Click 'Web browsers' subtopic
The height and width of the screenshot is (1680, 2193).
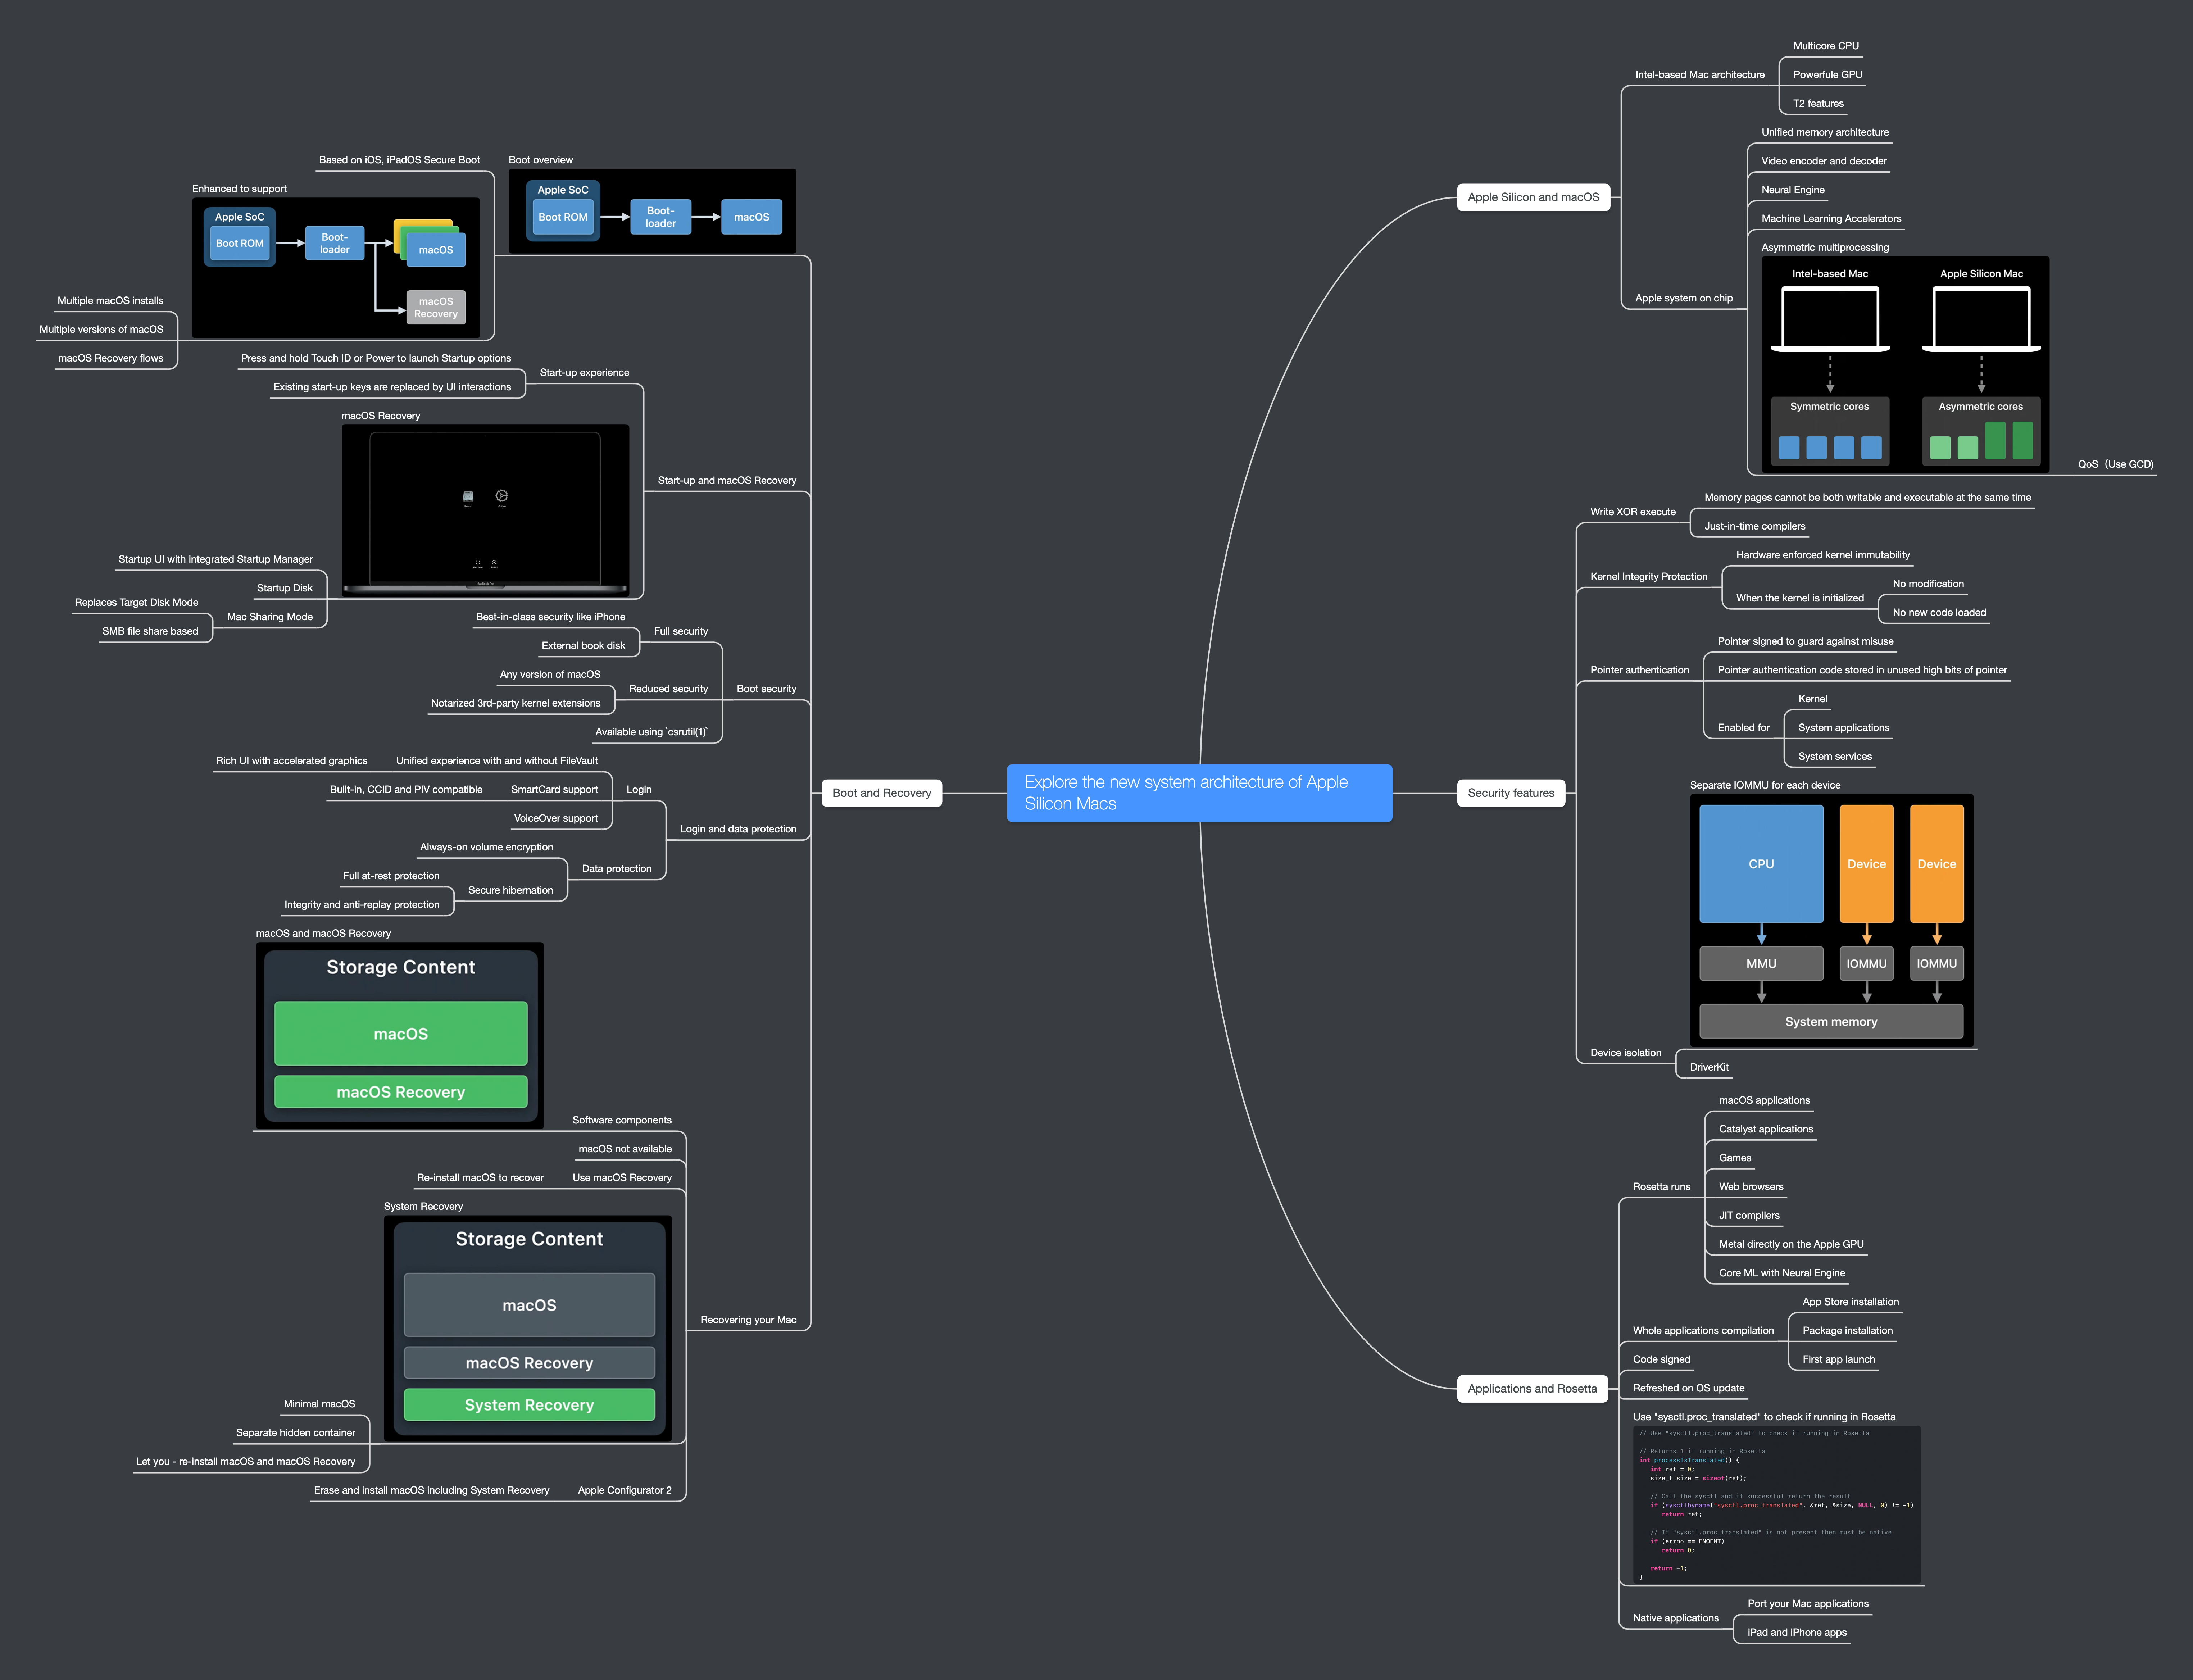pos(1751,1187)
